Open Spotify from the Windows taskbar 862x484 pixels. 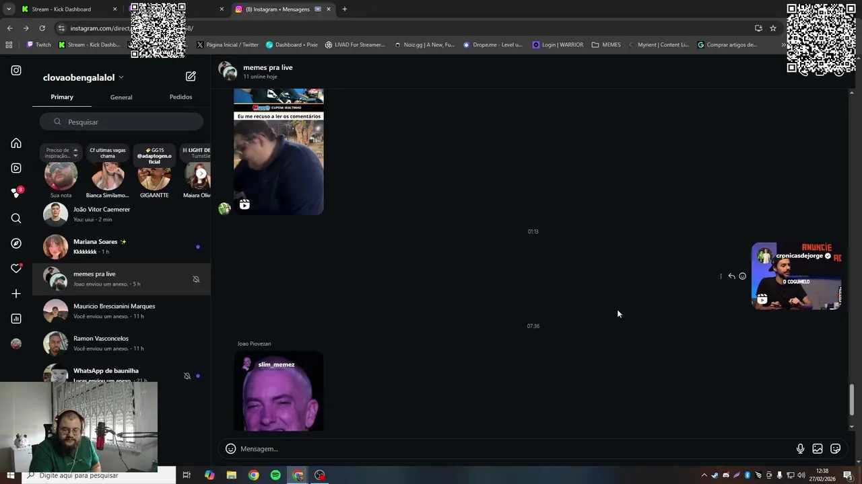275,475
